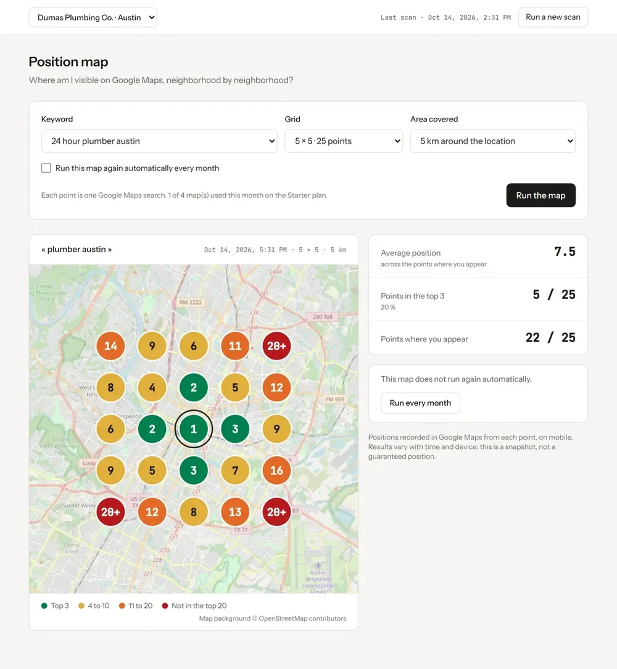This screenshot has width=617, height=669.
Task: Enable Run this map again automatically checkbox
Action: (46, 168)
